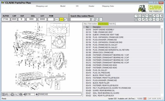The width and height of the screenshot is (165, 101).
Task: Open the Field Kit tab
Action: pyautogui.click(x=112, y=24)
